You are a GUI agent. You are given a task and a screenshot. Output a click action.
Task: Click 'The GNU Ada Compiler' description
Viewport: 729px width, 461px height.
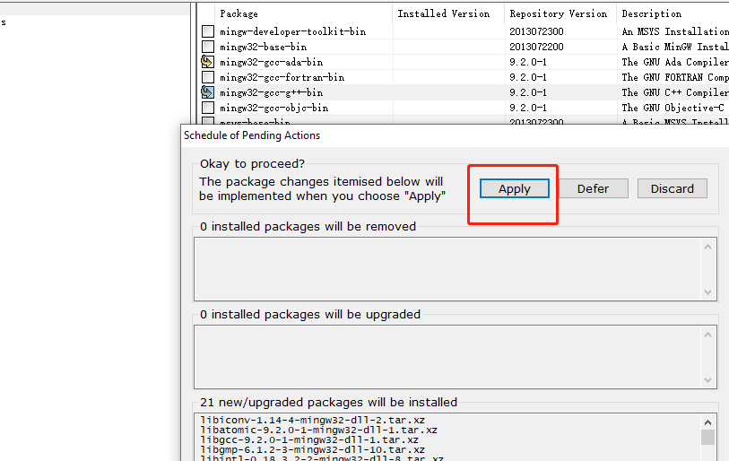pyautogui.click(x=675, y=63)
